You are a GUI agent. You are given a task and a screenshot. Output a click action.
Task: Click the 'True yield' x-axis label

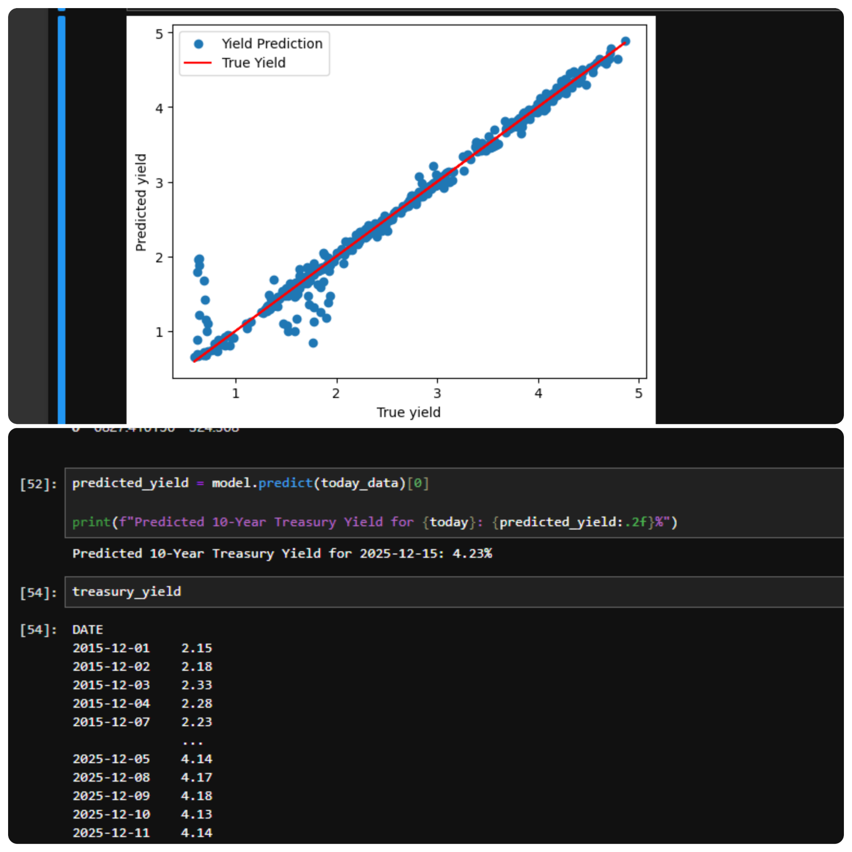[x=409, y=412]
